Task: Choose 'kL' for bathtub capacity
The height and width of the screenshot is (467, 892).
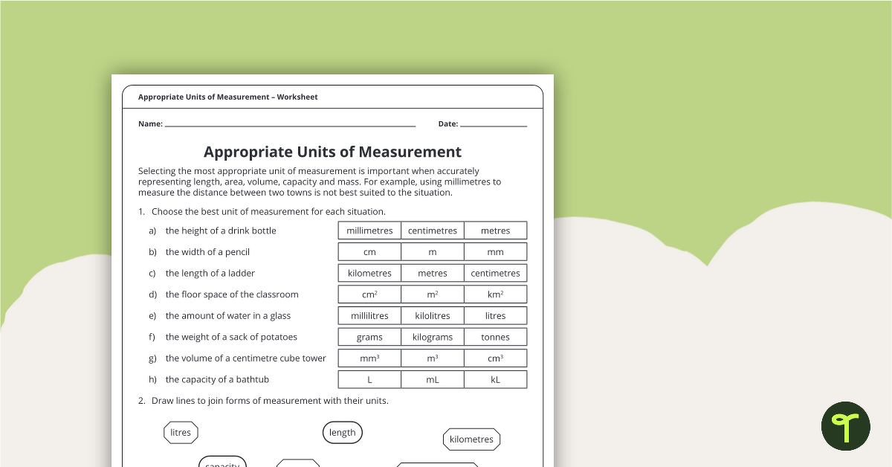Action: click(496, 379)
